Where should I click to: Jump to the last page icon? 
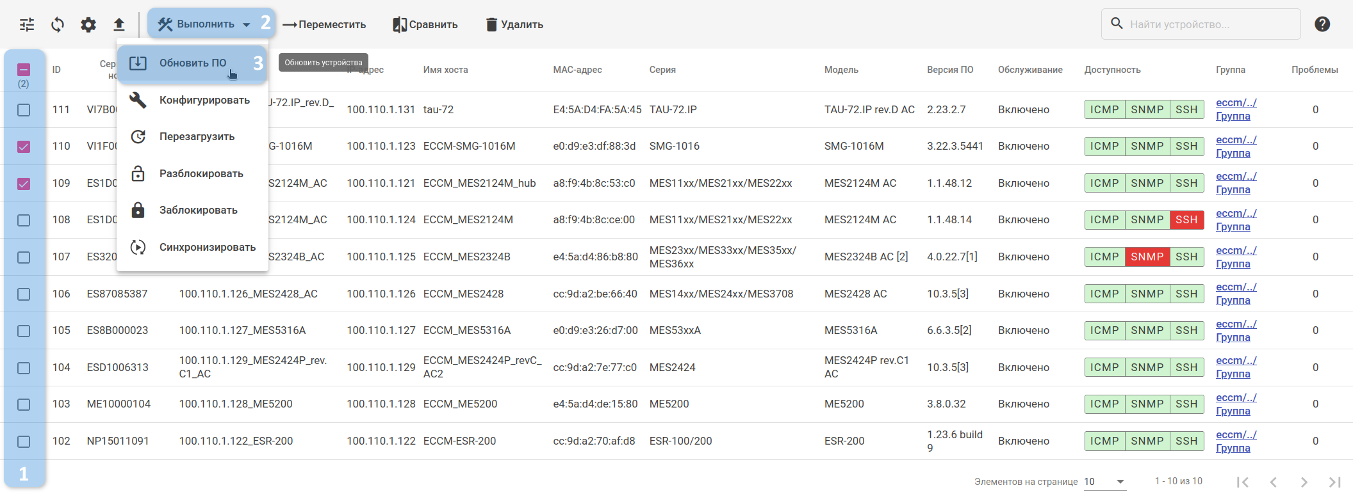click(x=1334, y=482)
